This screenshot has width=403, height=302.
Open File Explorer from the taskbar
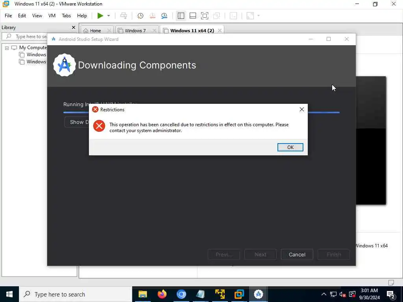(x=142, y=294)
